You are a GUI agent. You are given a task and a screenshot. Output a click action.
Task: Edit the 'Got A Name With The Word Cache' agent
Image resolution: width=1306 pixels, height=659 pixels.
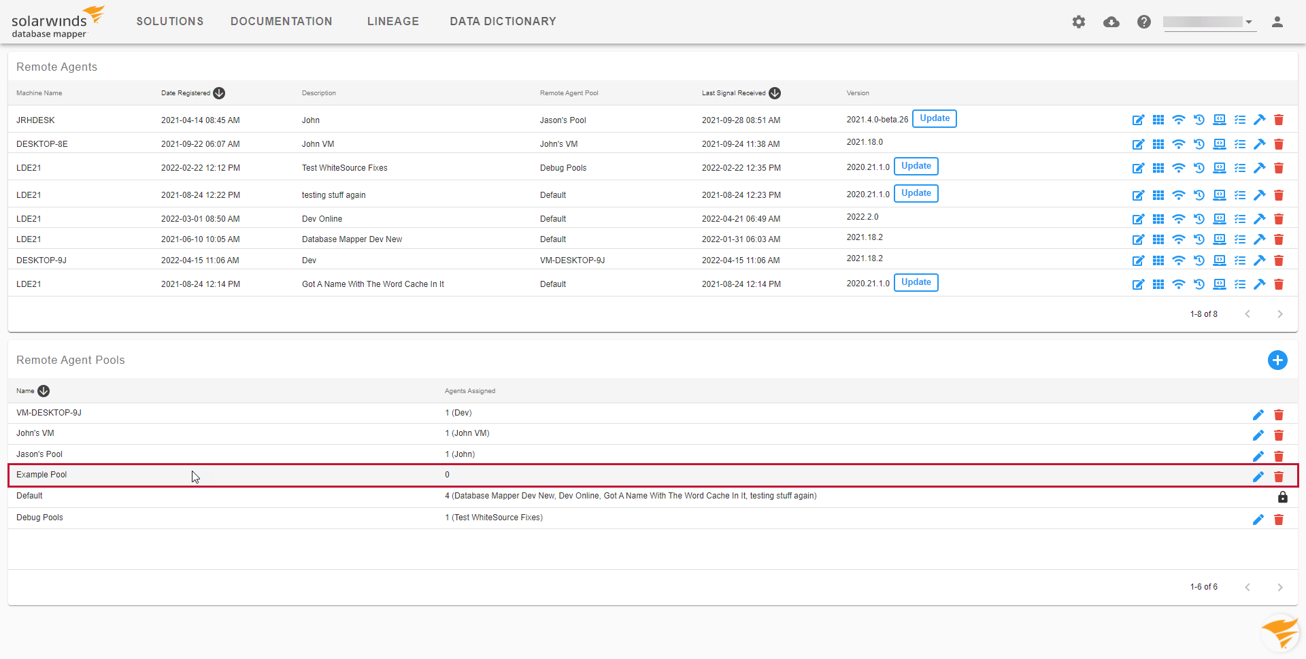pyautogui.click(x=1138, y=284)
